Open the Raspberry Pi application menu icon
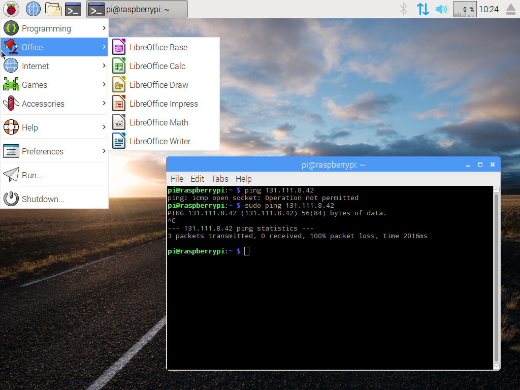This screenshot has height=390, width=520. [11, 9]
